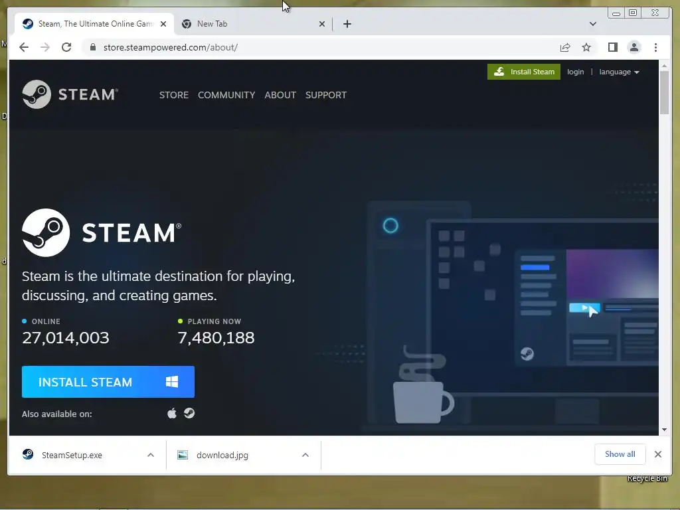Image resolution: width=680 pixels, height=510 pixels.
Task: Reload the Steam about page
Action: coord(66,47)
